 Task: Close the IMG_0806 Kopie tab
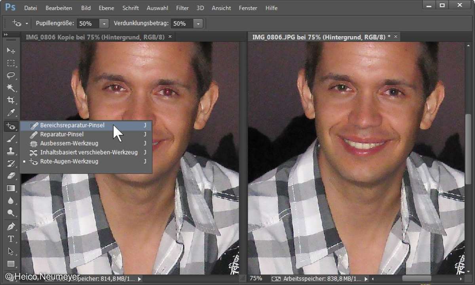(x=170, y=36)
